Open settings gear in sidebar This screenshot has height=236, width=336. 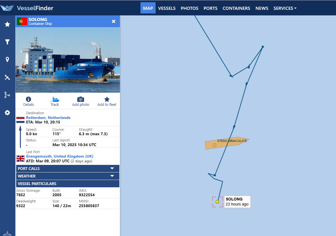[x=8, y=113]
